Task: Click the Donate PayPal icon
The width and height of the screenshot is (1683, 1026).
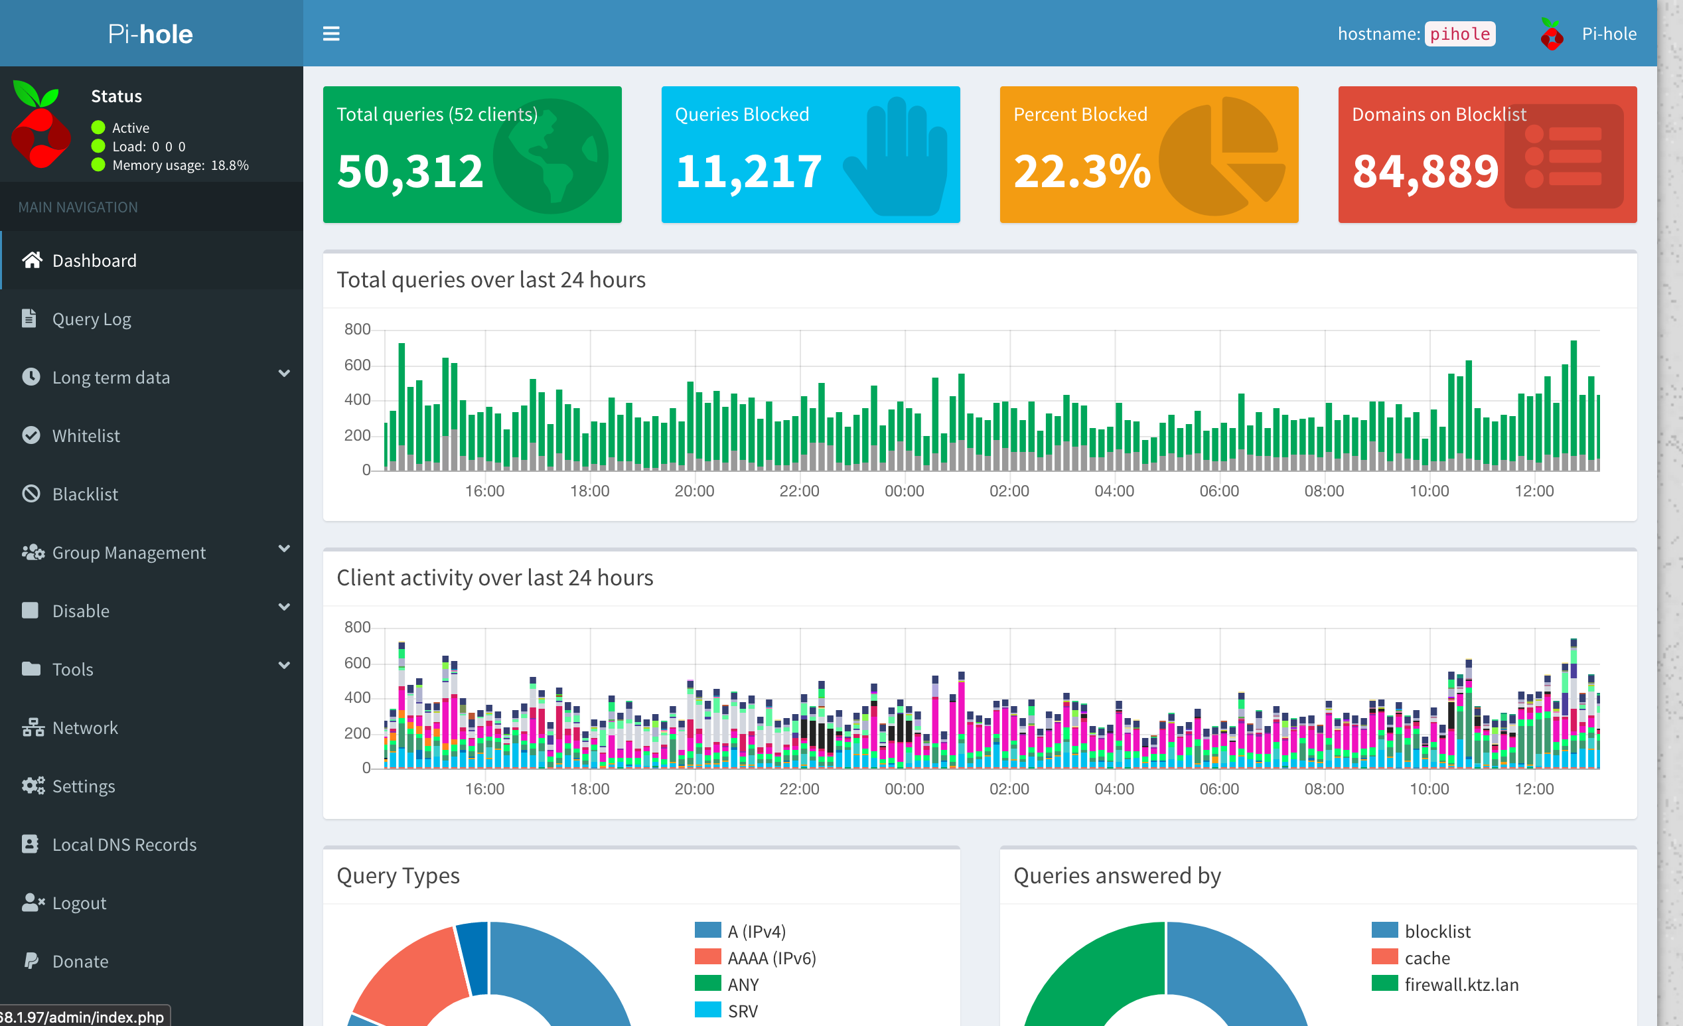Action: click(x=31, y=961)
